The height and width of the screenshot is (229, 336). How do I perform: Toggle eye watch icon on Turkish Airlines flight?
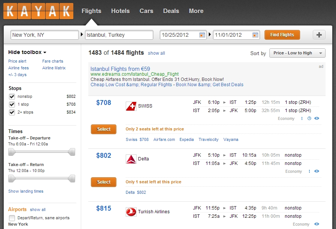317,224
